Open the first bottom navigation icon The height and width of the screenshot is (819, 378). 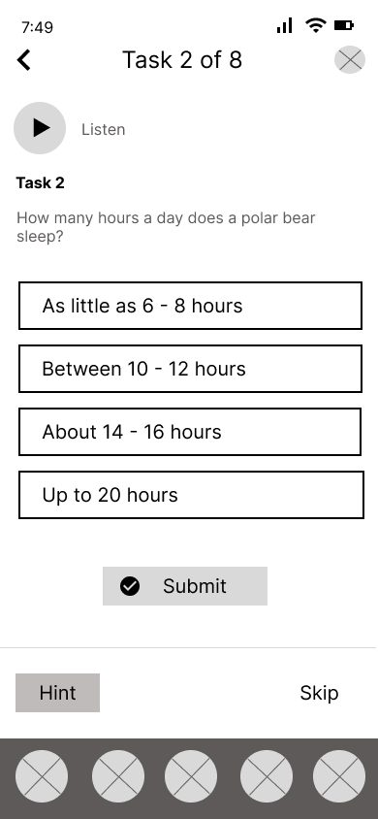click(42, 776)
